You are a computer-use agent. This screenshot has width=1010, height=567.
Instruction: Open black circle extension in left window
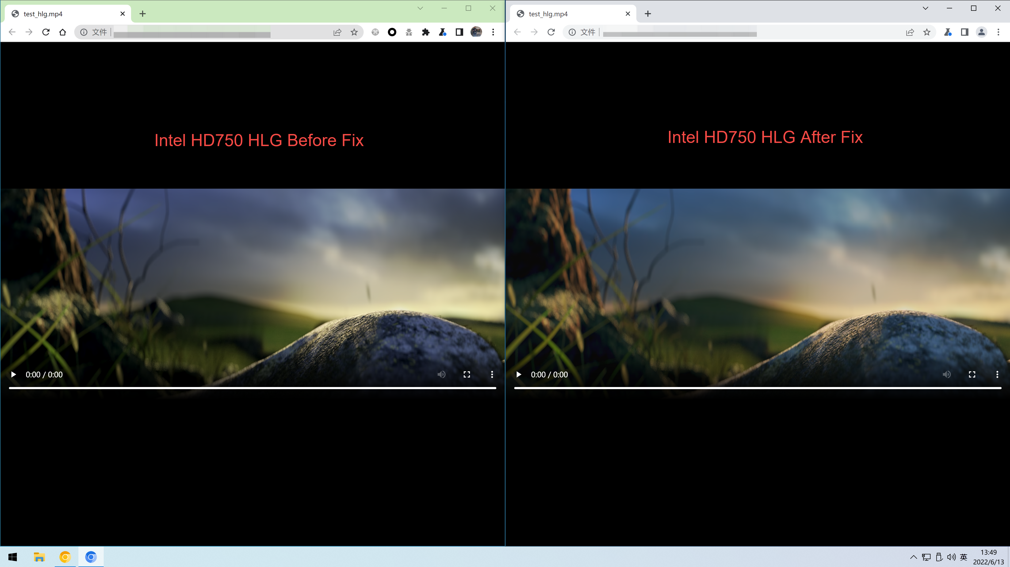(392, 32)
